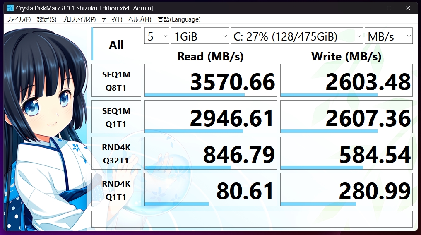
Task: Click the Write (MB/s) column header
Action: tap(346, 56)
